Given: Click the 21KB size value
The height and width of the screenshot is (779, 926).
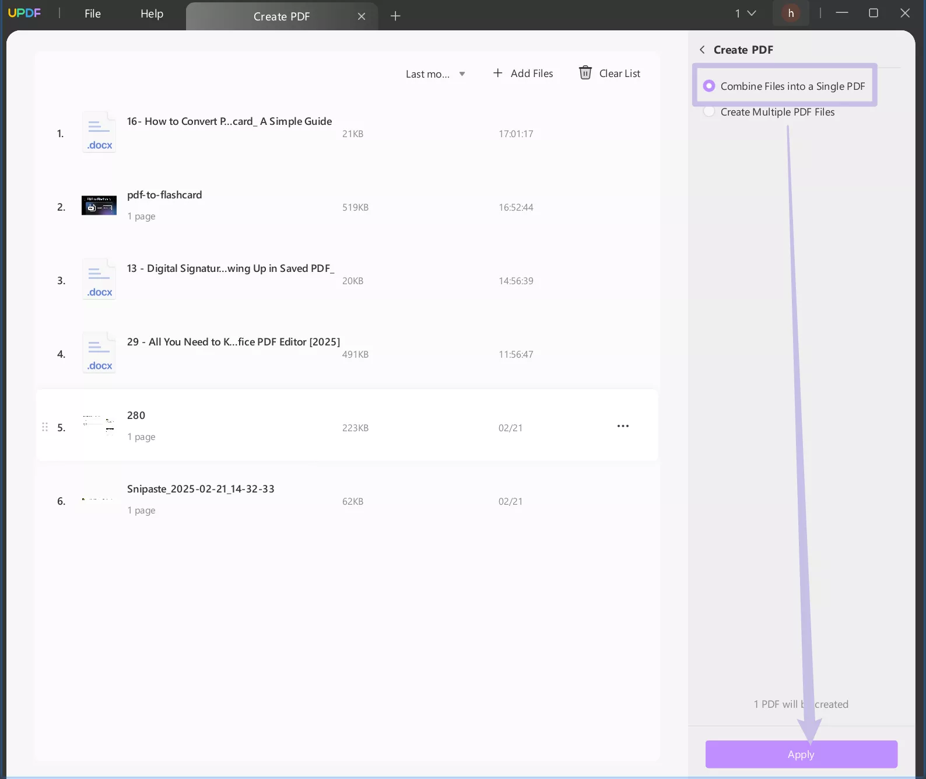Looking at the screenshot, I should 353,134.
